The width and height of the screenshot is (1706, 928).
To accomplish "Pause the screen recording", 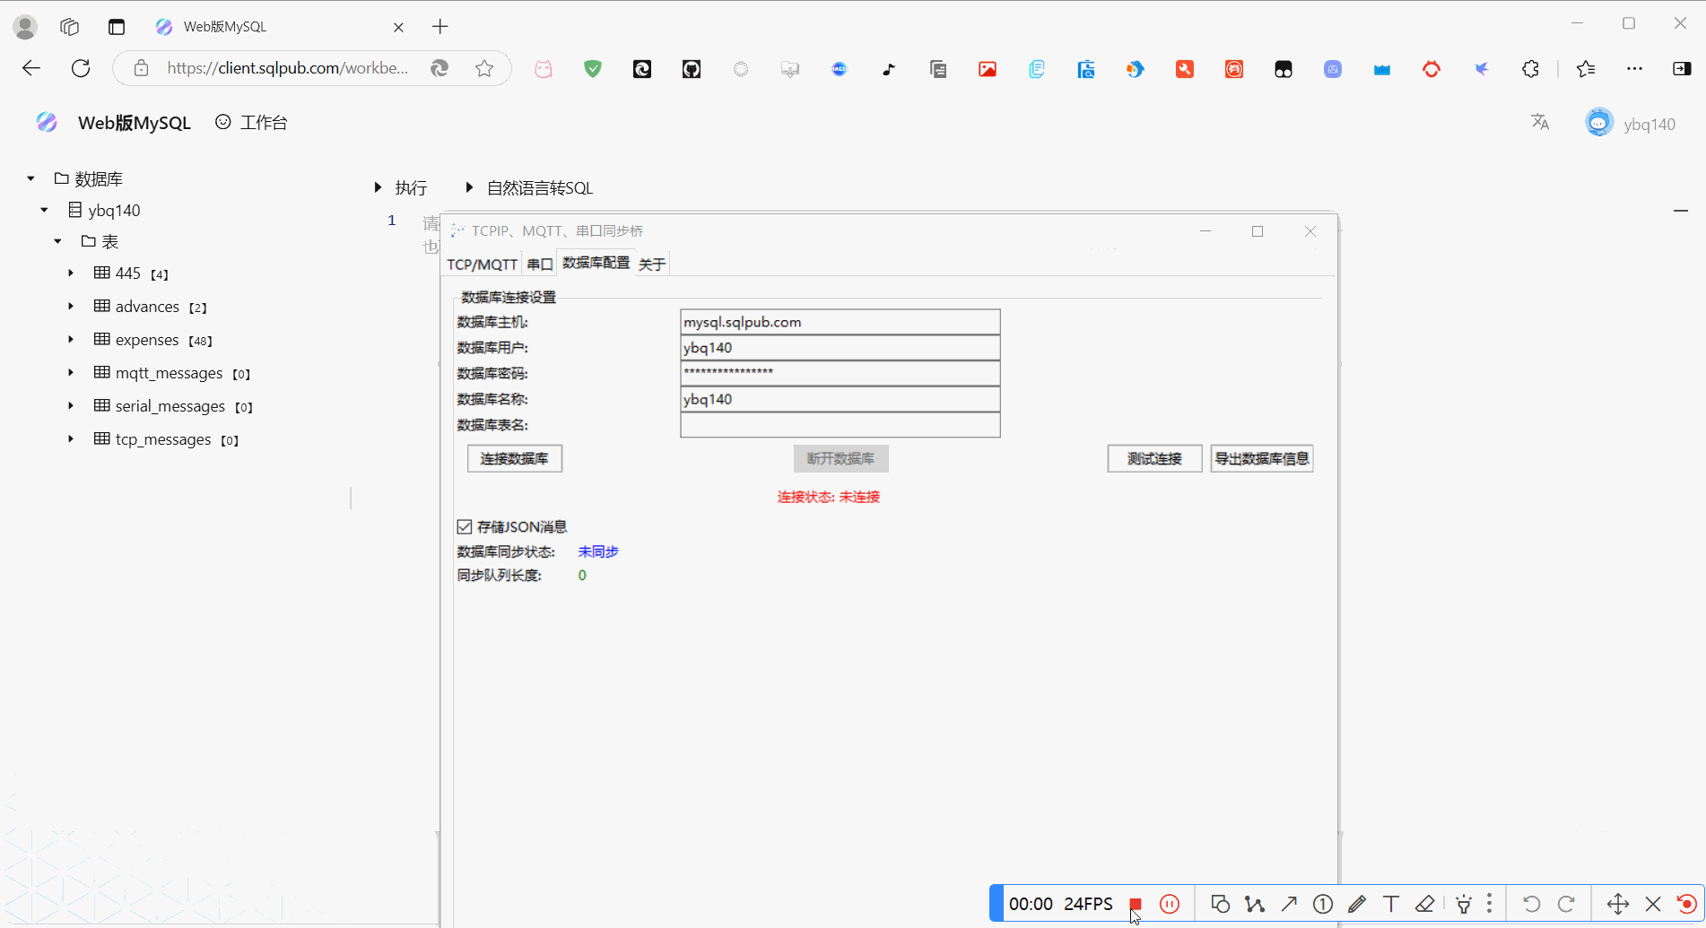I will (x=1170, y=904).
